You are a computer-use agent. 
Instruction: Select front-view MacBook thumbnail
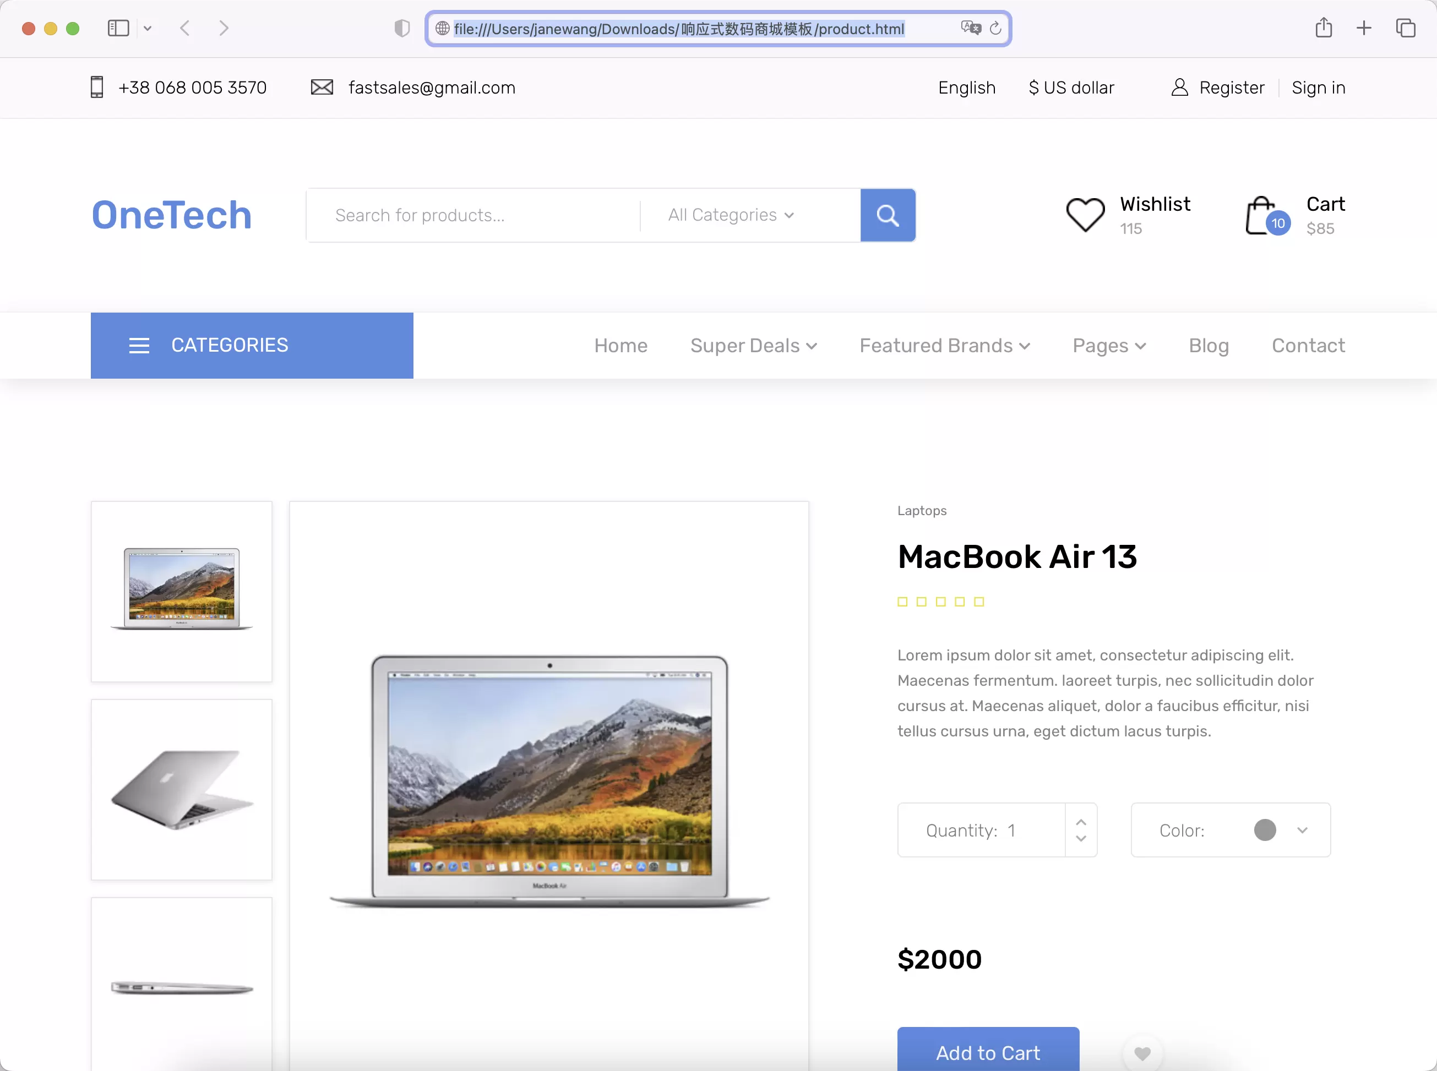point(182,591)
